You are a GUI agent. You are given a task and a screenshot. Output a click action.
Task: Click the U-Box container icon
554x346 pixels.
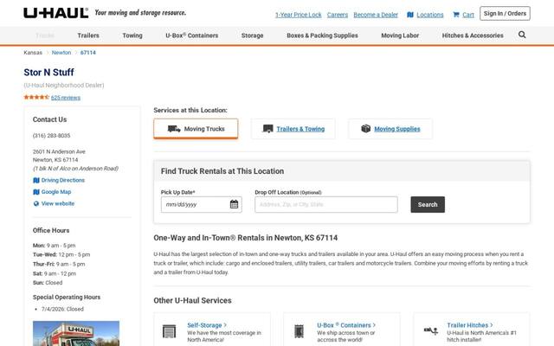[x=299, y=331]
